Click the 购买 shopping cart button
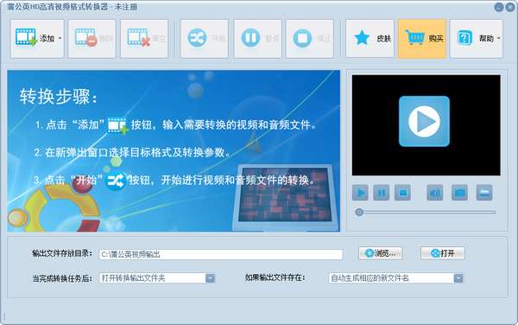 tap(422, 38)
